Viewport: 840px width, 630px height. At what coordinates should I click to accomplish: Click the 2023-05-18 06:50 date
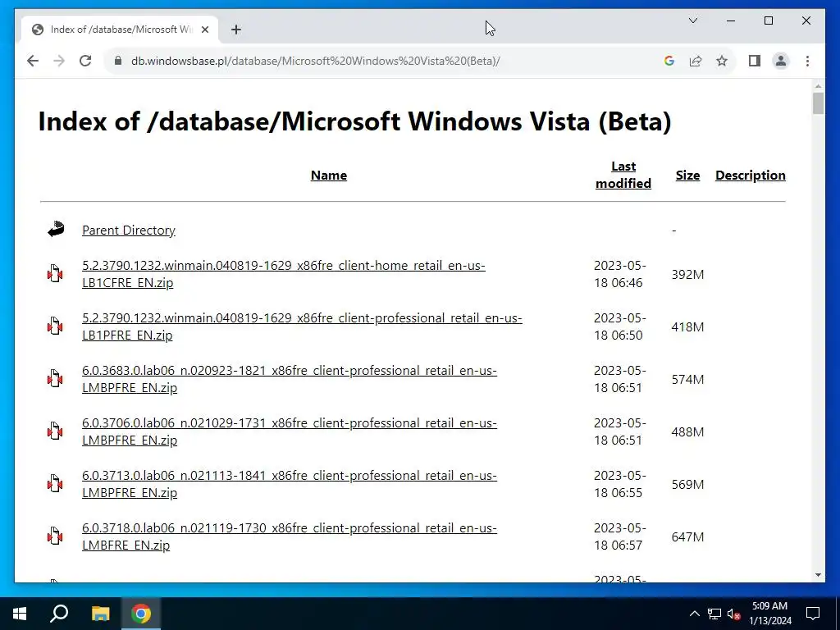tap(620, 326)
